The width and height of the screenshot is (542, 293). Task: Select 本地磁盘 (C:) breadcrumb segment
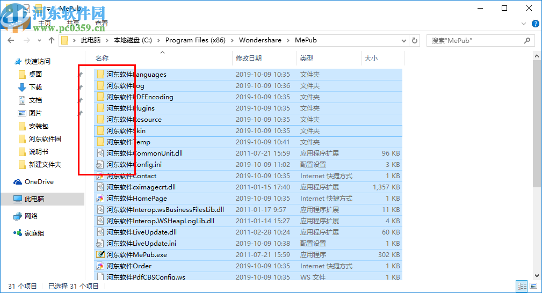[x=133, y=40]
